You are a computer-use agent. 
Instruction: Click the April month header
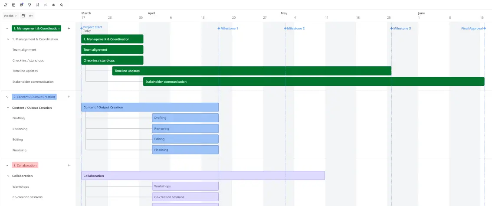[151, 13]
